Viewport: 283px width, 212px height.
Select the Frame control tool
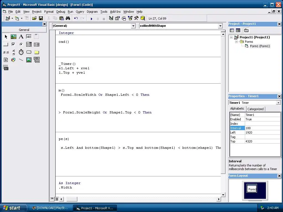click(x=37, y=37)
